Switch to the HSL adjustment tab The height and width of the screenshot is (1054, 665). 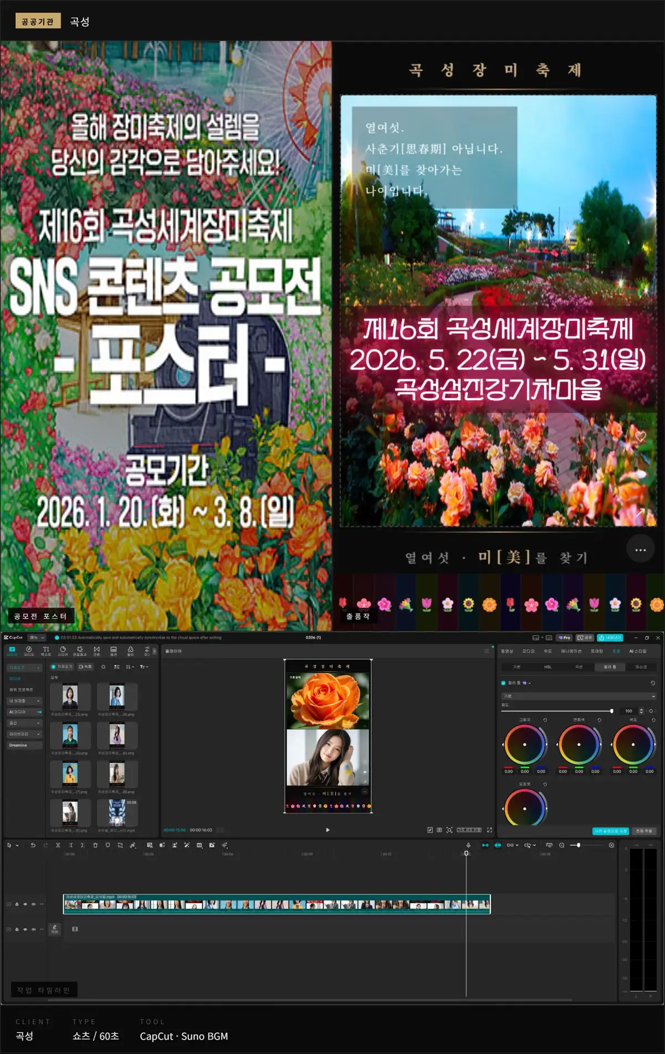(x=548, y=667)
